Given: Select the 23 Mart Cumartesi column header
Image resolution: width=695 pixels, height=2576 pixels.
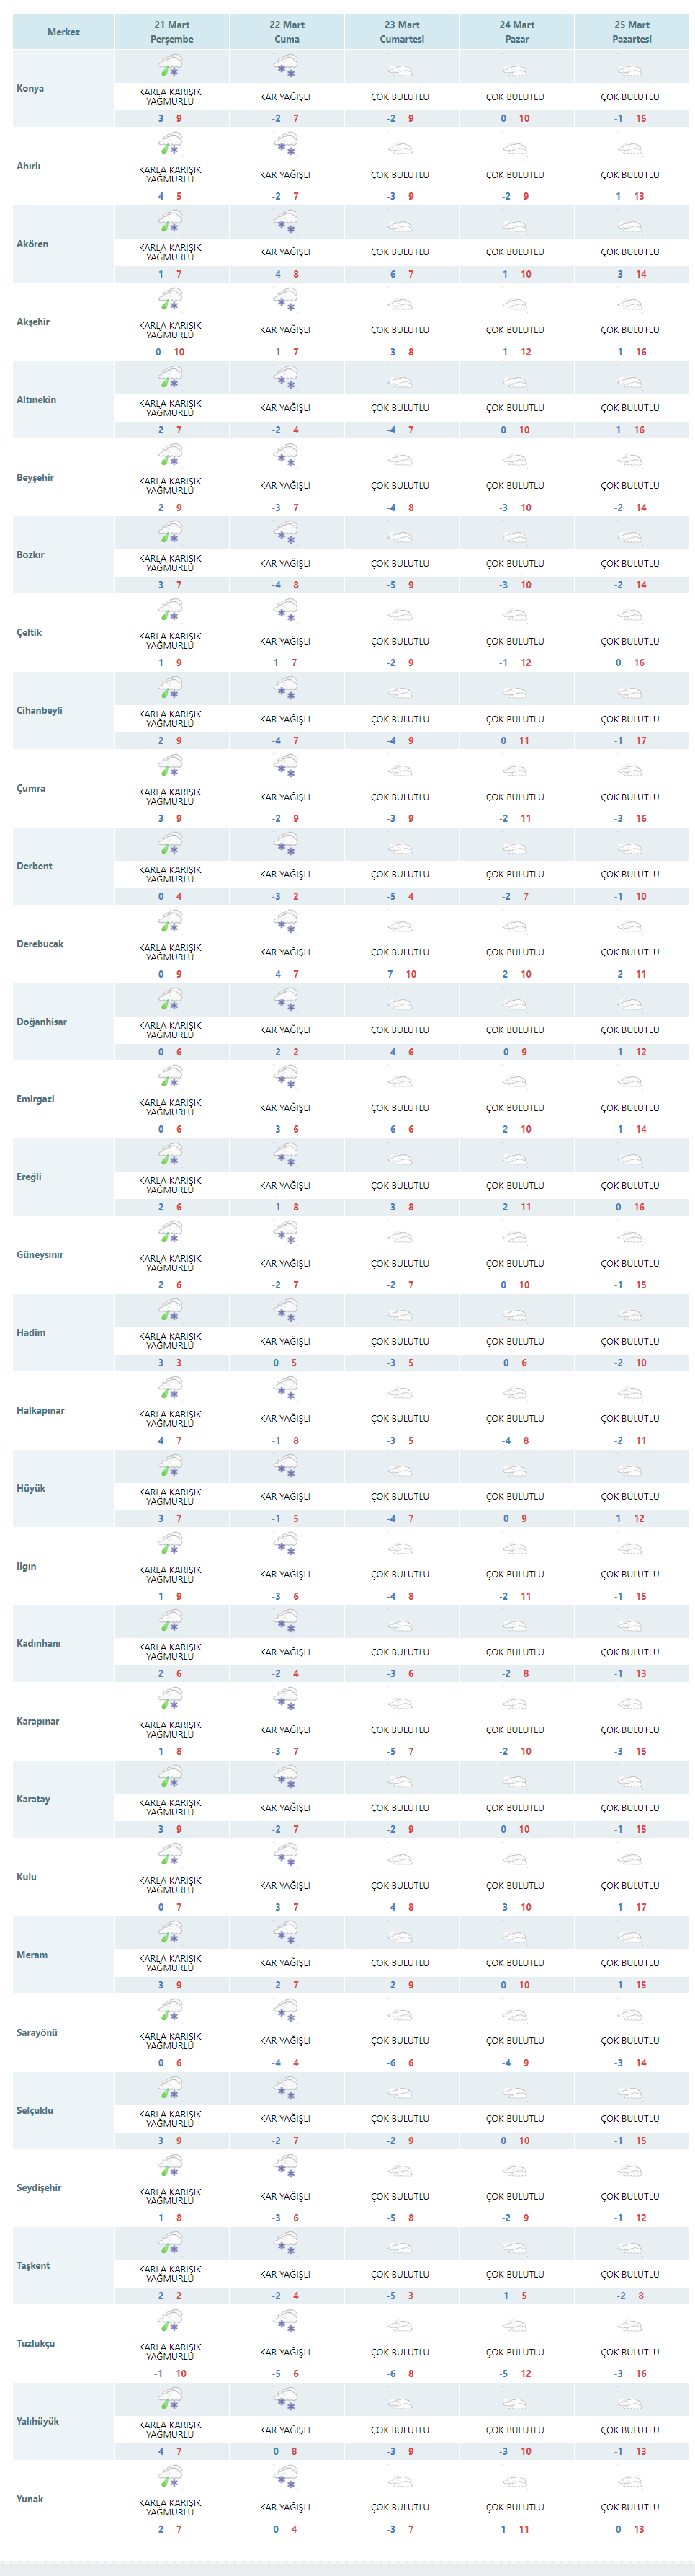Looking at the screenshot, I should (x=401, y=32).
